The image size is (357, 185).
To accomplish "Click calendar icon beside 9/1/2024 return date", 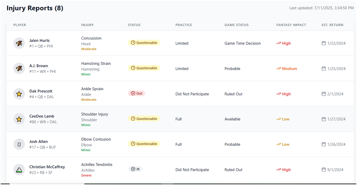I will [x=323, y=169].
